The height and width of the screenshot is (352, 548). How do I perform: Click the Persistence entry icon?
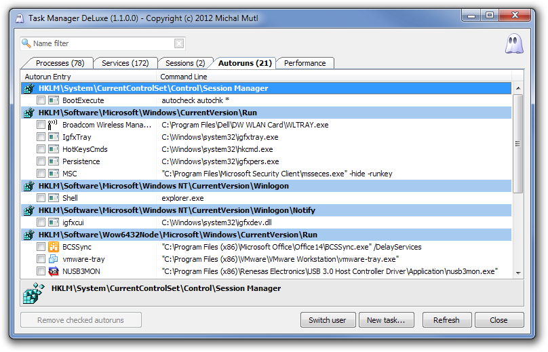pos(54,161)
